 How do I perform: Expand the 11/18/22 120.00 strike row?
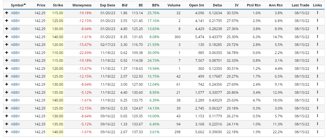(x=6, y=68)
